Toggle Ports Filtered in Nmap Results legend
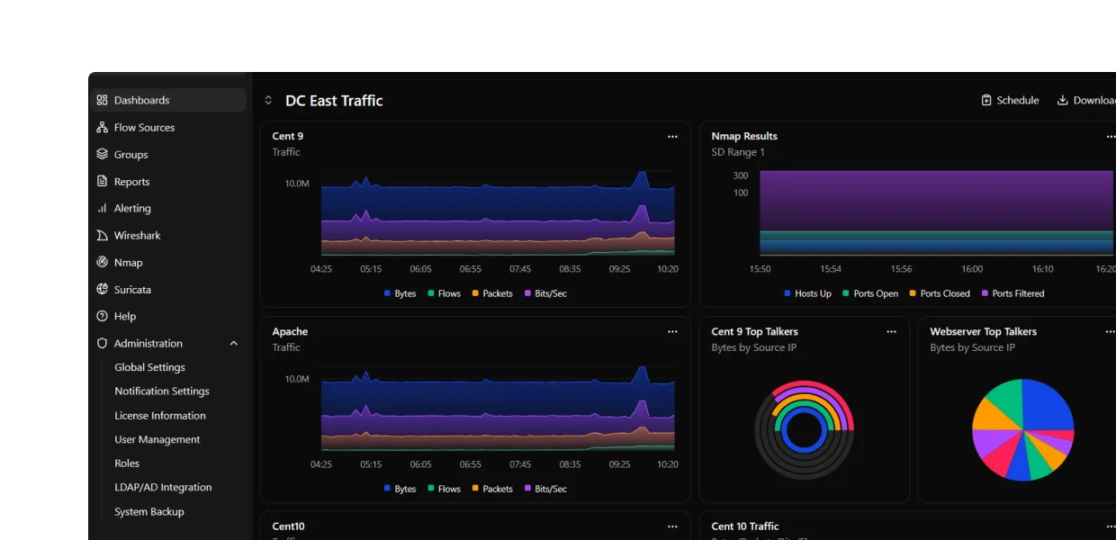Viewport: 1116px width, 540px height. pos(1012,292)
